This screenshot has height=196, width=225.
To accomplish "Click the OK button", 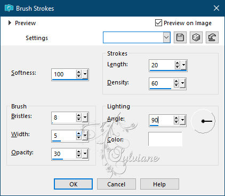I will (x=74, y=184).
